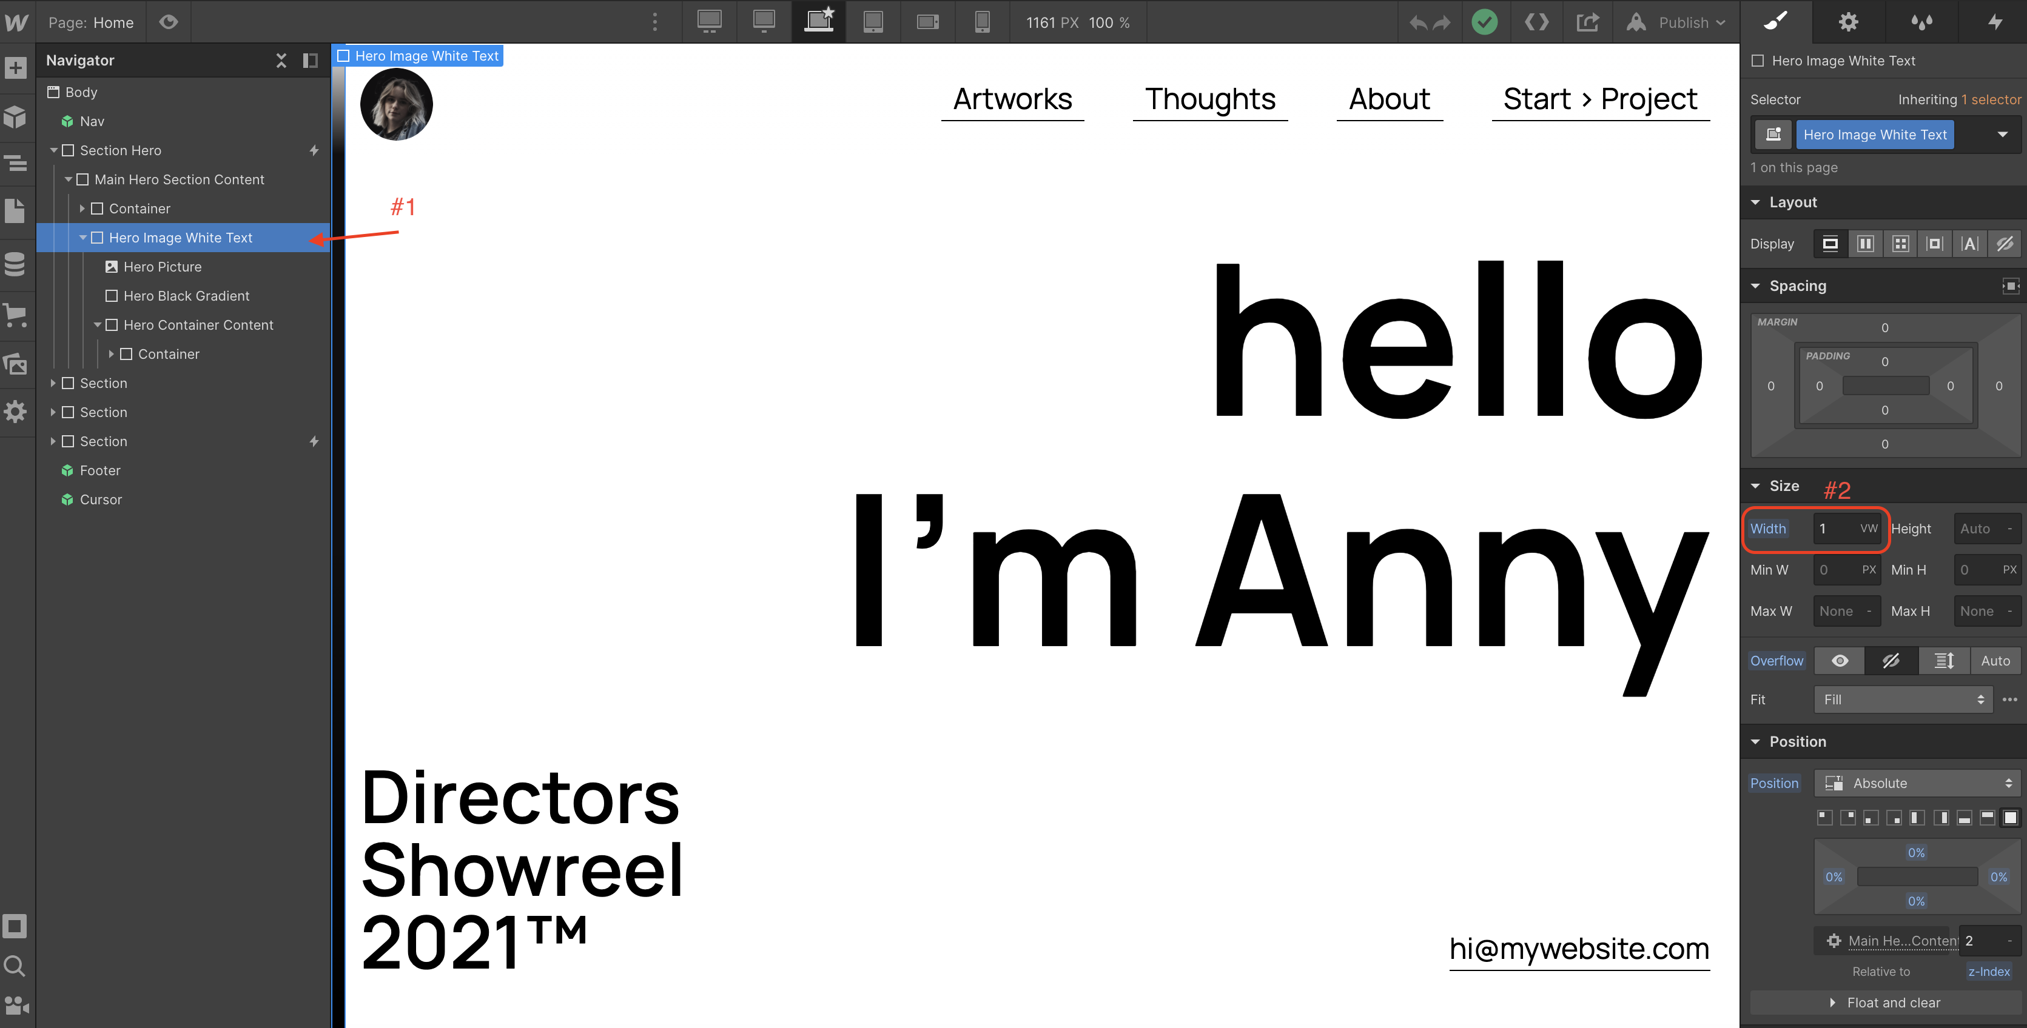Collapse Hero Container Content item

(98, 325)
